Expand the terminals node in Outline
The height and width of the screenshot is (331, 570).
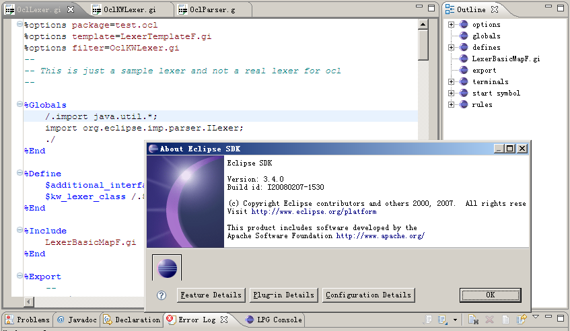pyautogui.click(x=452, y=82)
